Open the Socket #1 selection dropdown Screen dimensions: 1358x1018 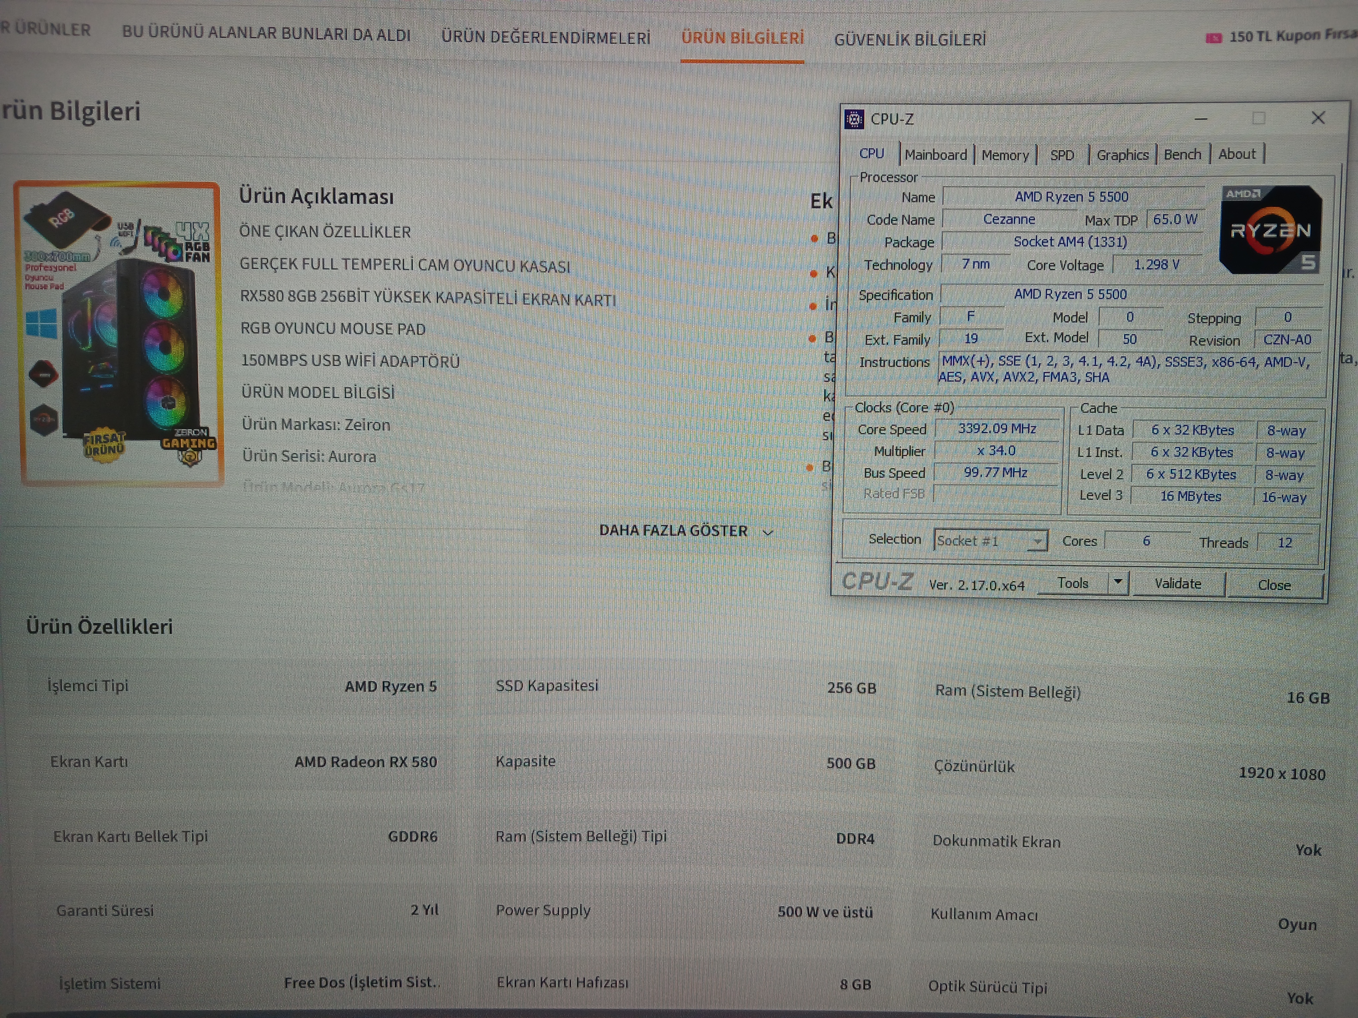[x=990, y=541]
